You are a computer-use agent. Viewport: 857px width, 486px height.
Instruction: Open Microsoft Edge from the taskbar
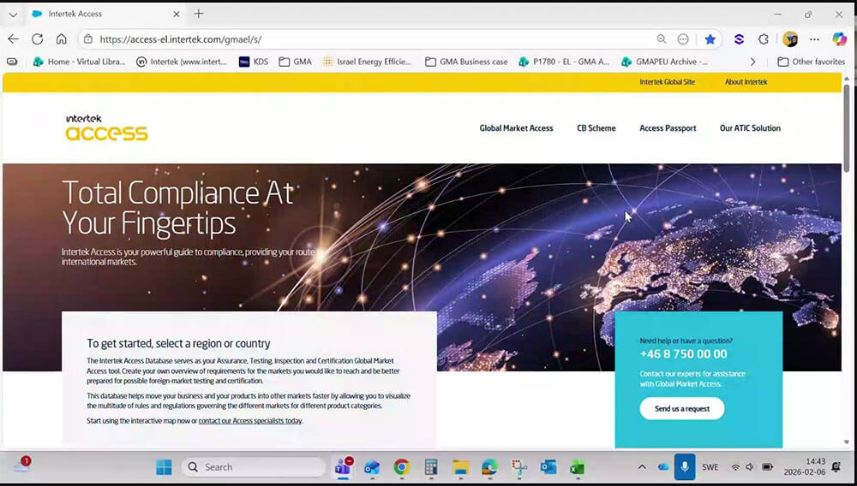click(x=489, y=467)
